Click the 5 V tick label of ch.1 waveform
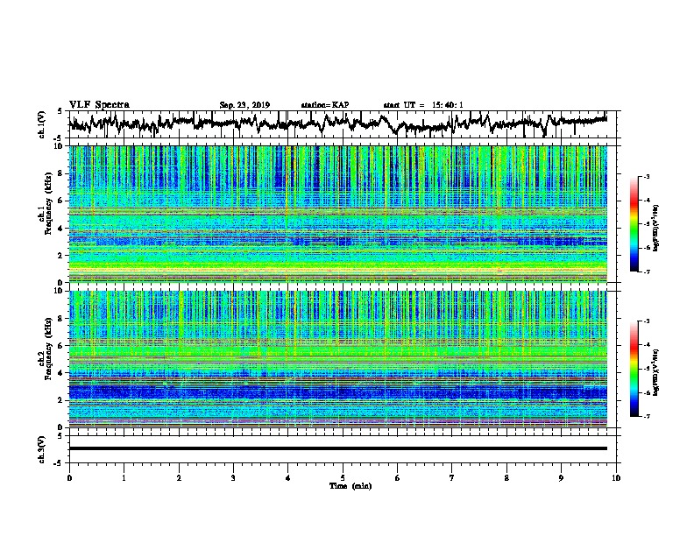The width and height of the screenshot is (694, 536). 60,111
